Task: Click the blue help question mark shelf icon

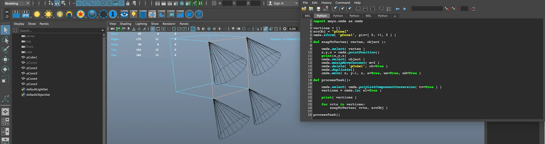Action: click(x=199, y=15)
